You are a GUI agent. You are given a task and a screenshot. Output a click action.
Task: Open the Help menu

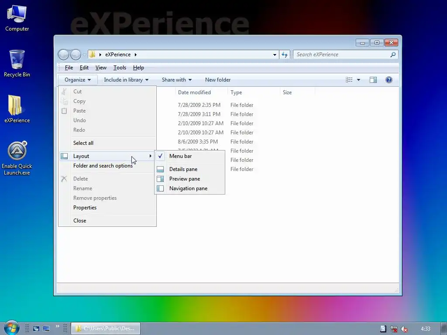pyautogui.click(x=138, y=68)
